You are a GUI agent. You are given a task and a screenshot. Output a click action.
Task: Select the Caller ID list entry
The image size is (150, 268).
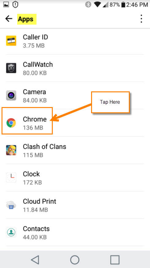click(x=75, y=41)
